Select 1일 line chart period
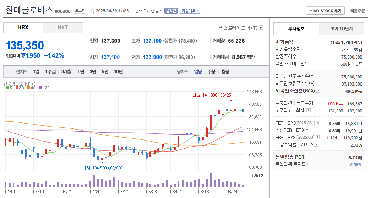Screen dimensions: 370x198 [36, 72]
